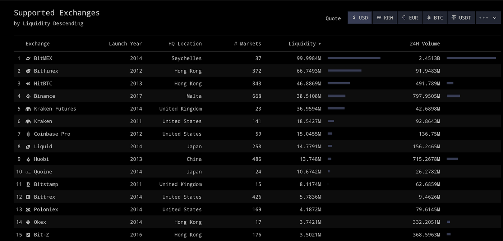The image size is (503, 241).
Task: Click China HQ location cell
Action: [194, 159]
